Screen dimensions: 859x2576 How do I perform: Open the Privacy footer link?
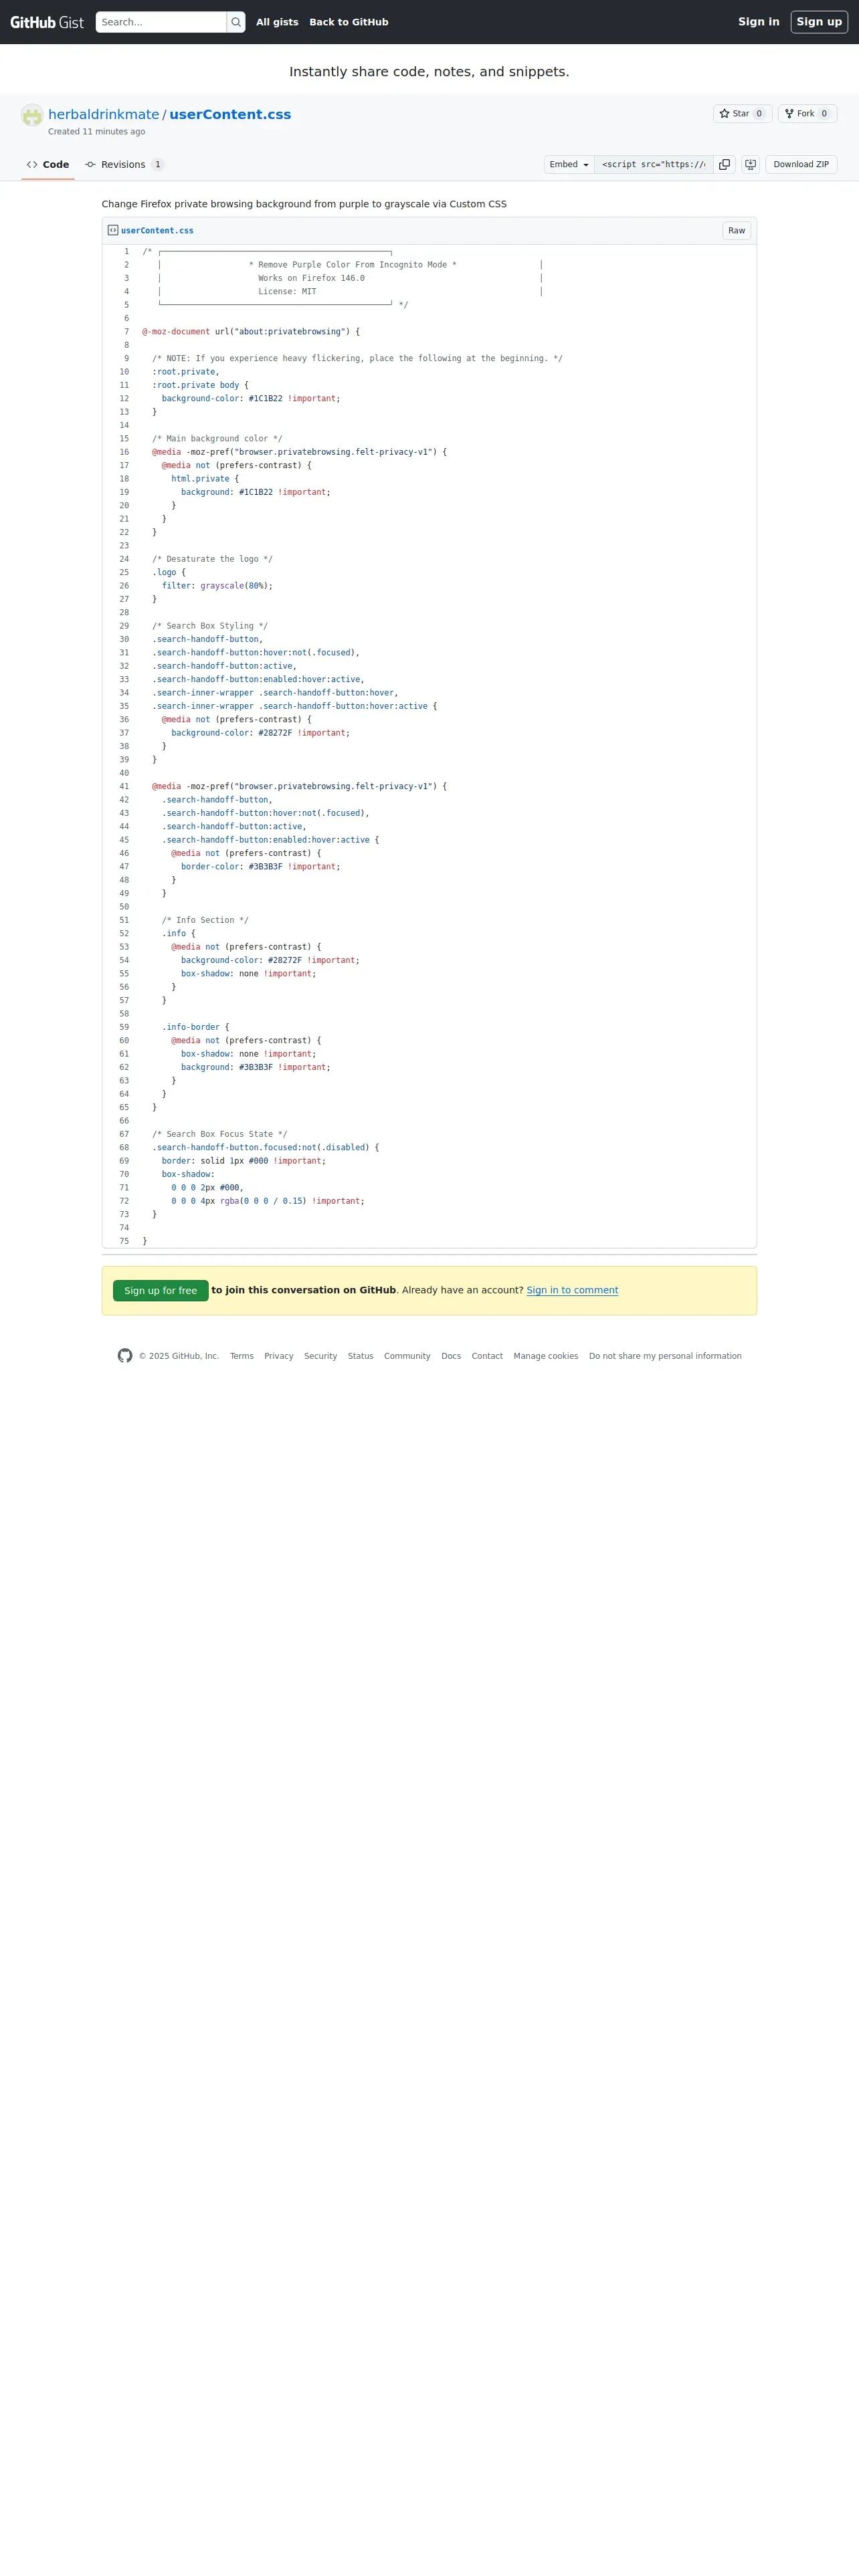tap(279, 1357)
